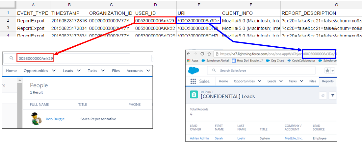Click TITLE column header in People results
This screenshot has height=142, width=362.
tap(83, 105)
